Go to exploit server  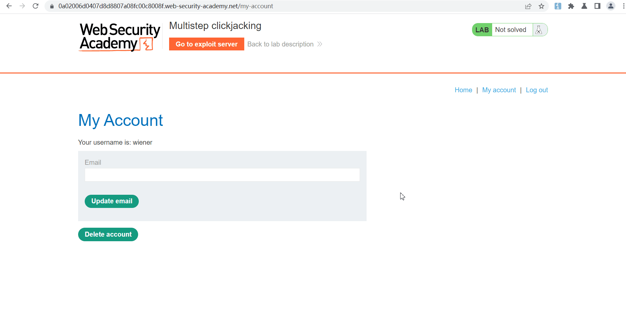(207, 44)
